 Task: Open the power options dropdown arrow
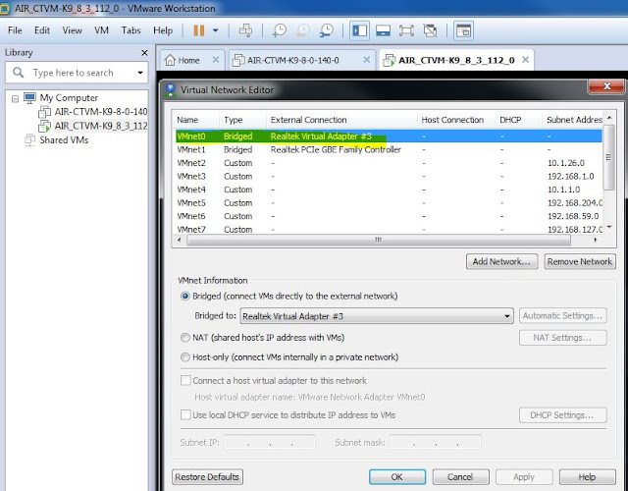[216, 30]
